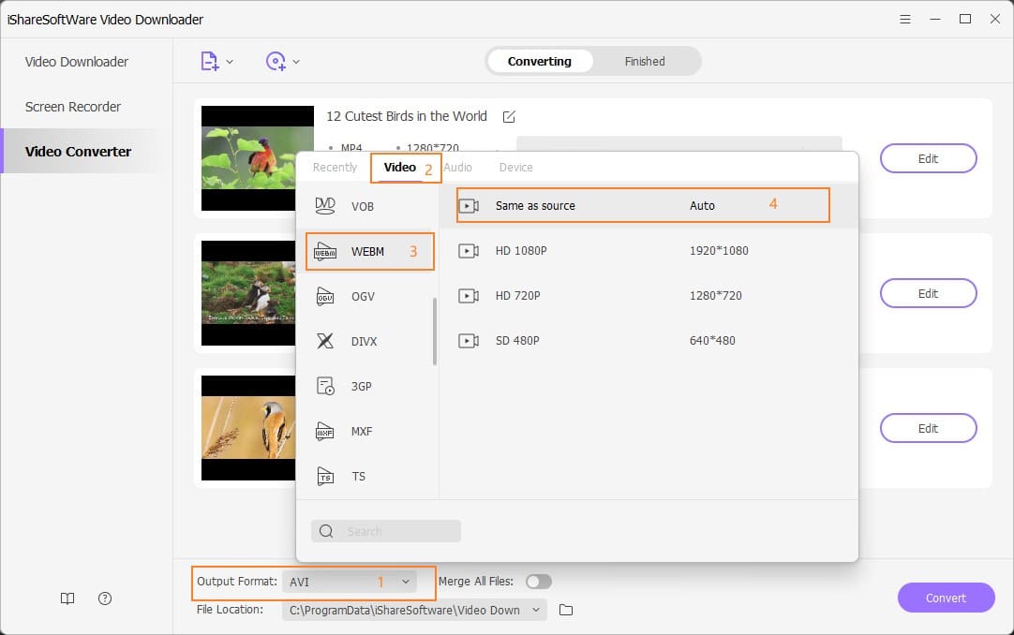
Task: Click the Convert button
Action: [947, 598]
